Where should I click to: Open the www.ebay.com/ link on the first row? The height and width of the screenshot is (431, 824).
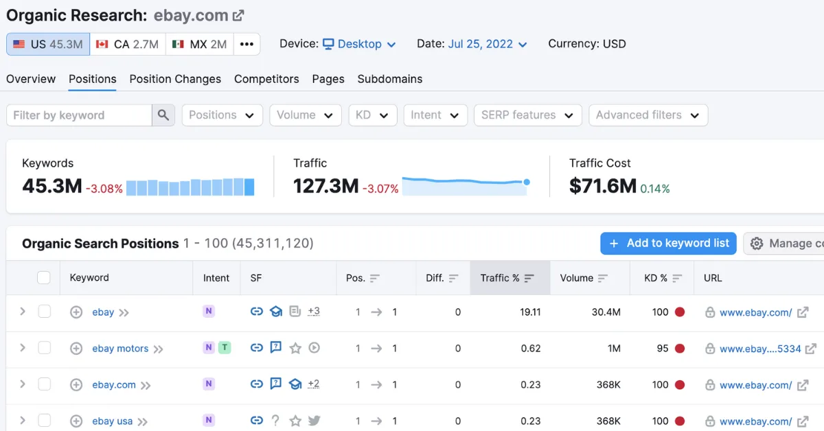[755, 312]
